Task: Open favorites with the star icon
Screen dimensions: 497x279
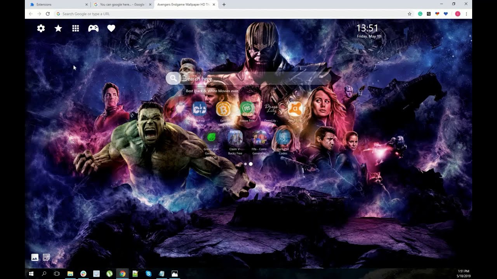Action: tap(58, 28)
